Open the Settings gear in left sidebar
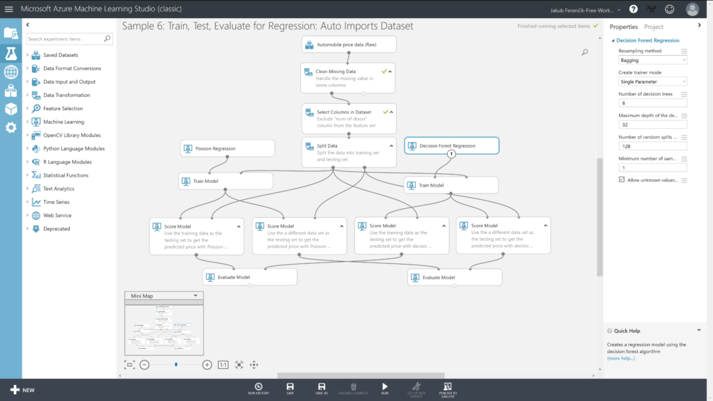 click(x=10, y=127)
